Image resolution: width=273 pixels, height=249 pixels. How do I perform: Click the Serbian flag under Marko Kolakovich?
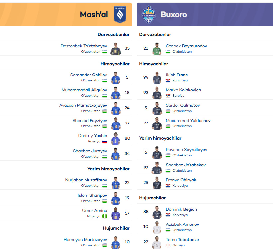tap(168, 96)
